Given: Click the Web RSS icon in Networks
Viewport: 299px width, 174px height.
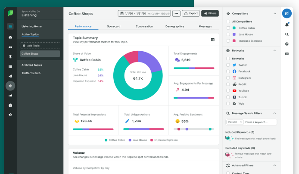Looking at the screenshot, I should click(x=234, y=104).
